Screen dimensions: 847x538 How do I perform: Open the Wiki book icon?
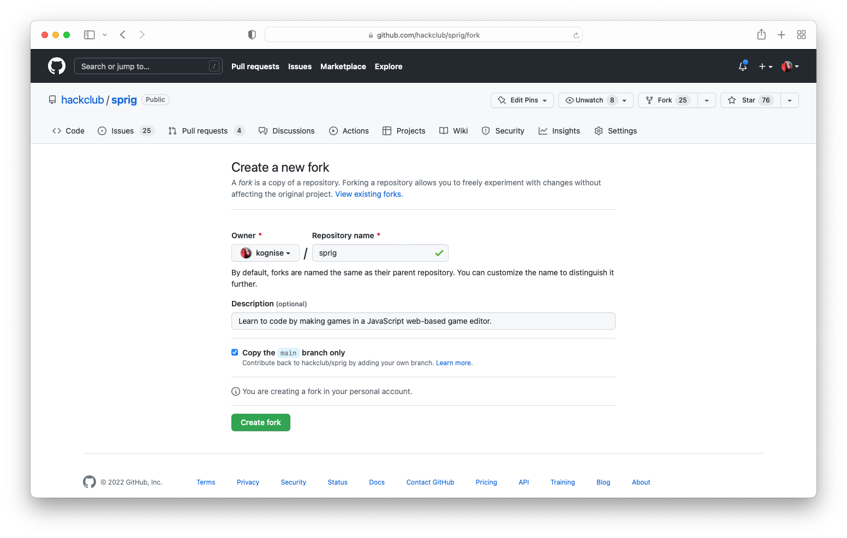(x=444, y=131)
